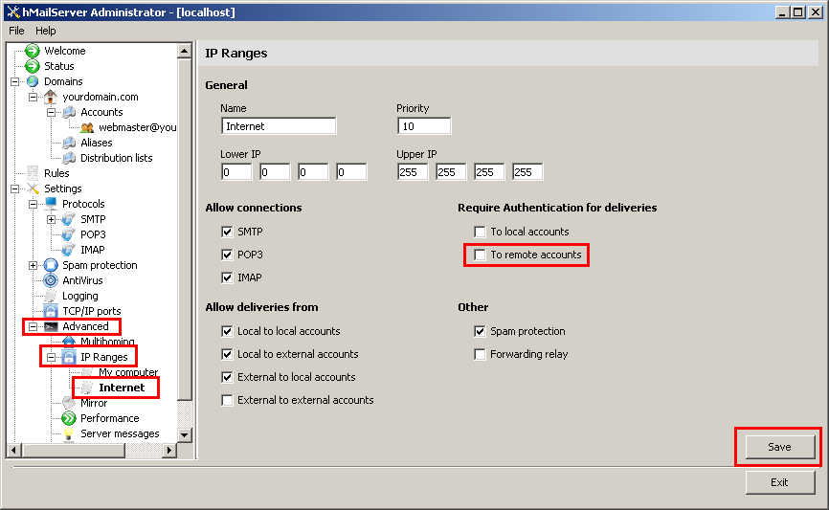Toggle Local to local accounts deliveries
829x510 pixels.
(227, 331)
